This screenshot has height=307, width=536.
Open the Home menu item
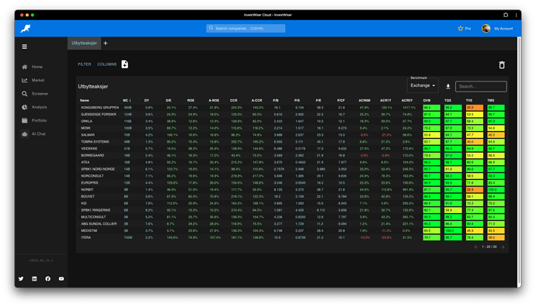37,67
